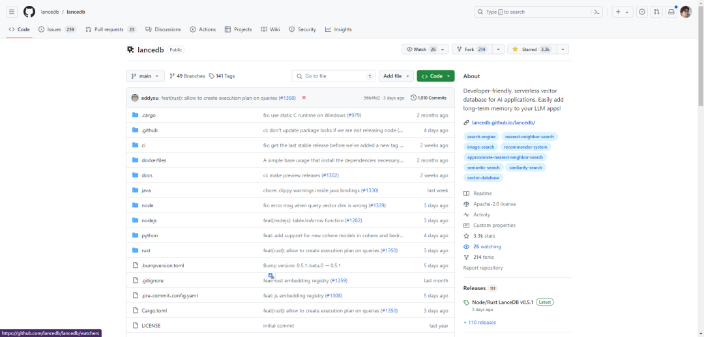704x337 pixels.
Task: Focus the Go to file input
Action: coord(334,76)
